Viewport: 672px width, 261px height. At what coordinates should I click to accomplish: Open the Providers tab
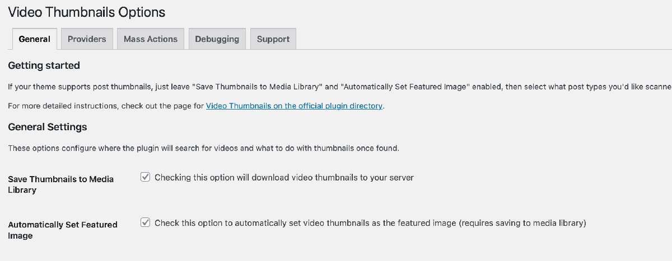pos(87,39)
